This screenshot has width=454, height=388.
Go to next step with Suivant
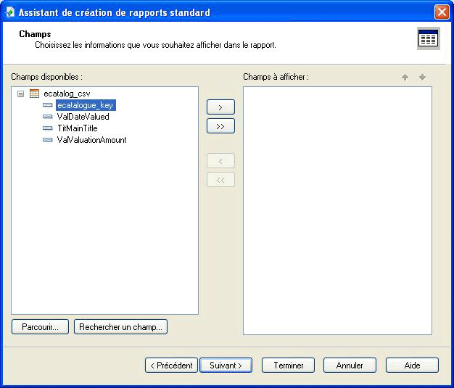226,366
